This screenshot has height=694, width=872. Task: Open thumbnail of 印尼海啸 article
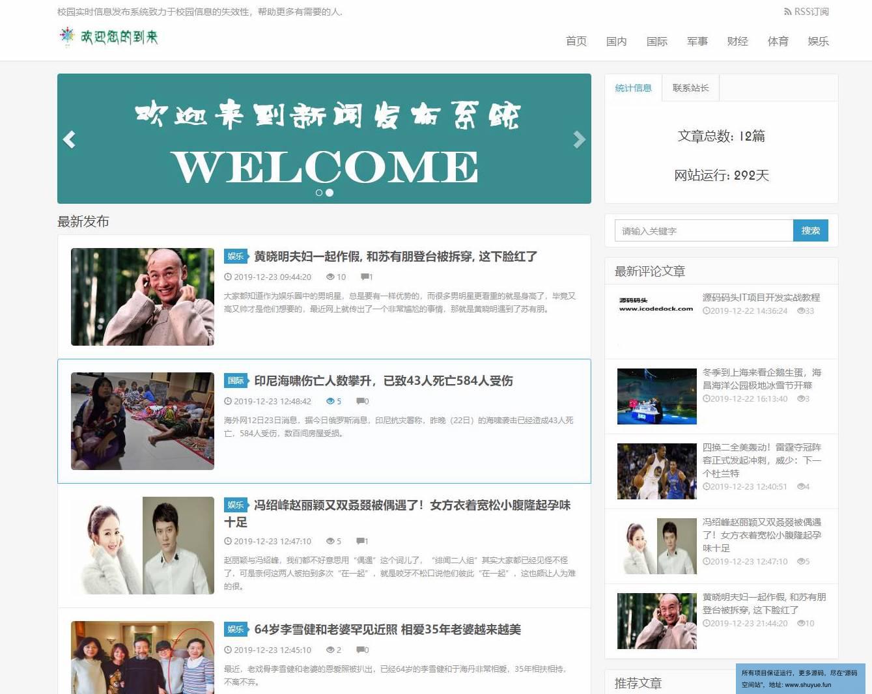tap(143, 421)
